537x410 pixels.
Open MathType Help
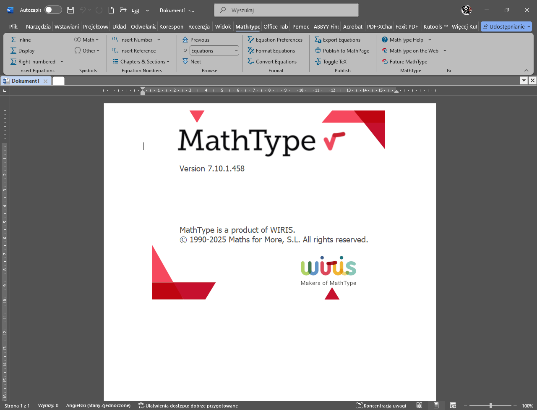403,39
